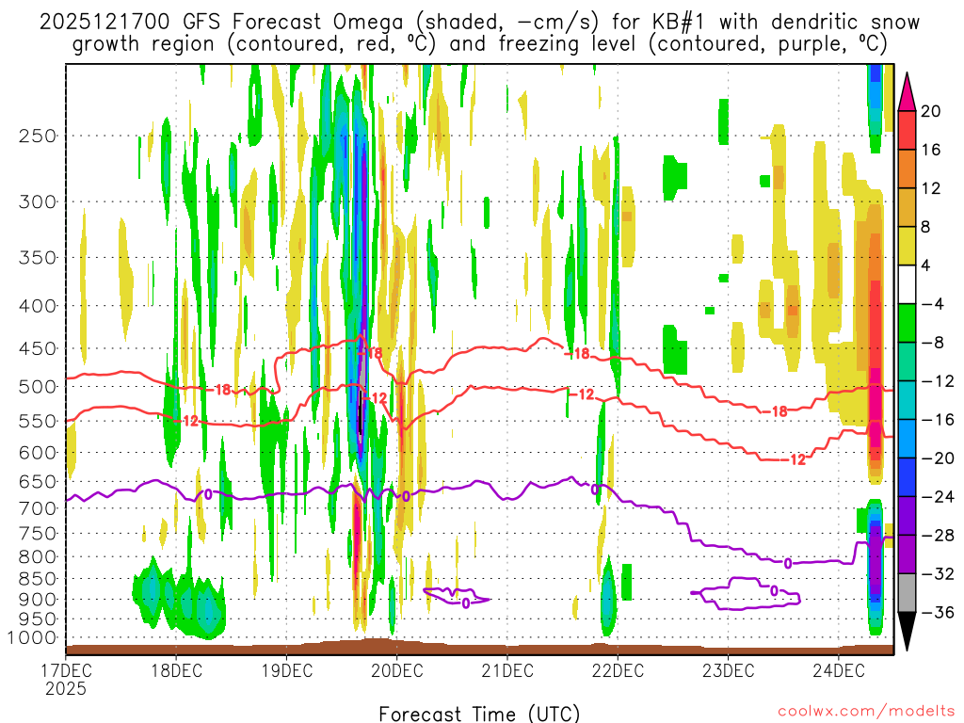Click the 250 pressure level label
Viewport: 964px width, 723px height.
click(38, 136)
